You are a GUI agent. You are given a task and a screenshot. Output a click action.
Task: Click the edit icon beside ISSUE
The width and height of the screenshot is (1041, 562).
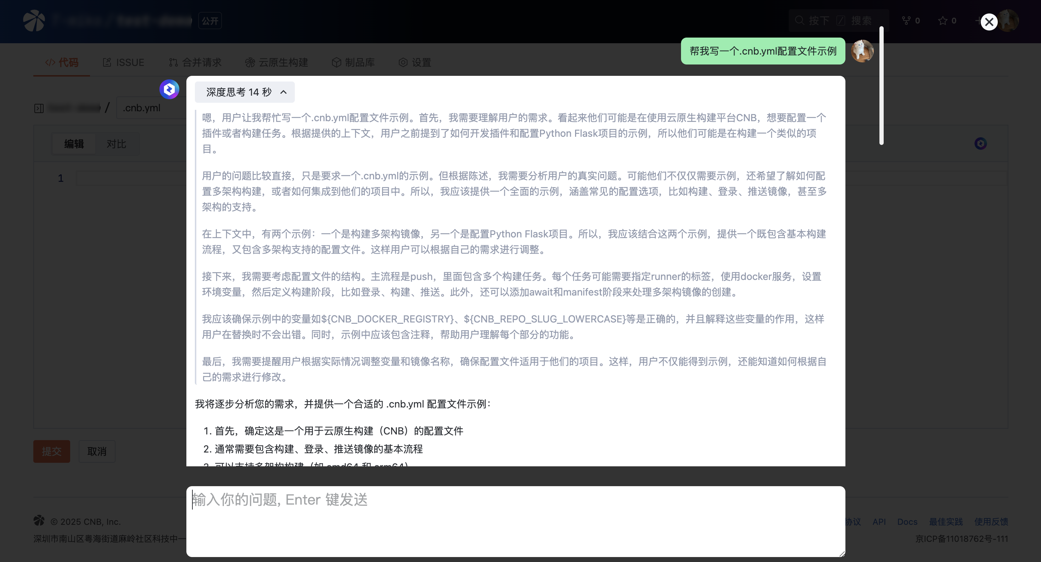pyautogui.click(x=107, y=62)
